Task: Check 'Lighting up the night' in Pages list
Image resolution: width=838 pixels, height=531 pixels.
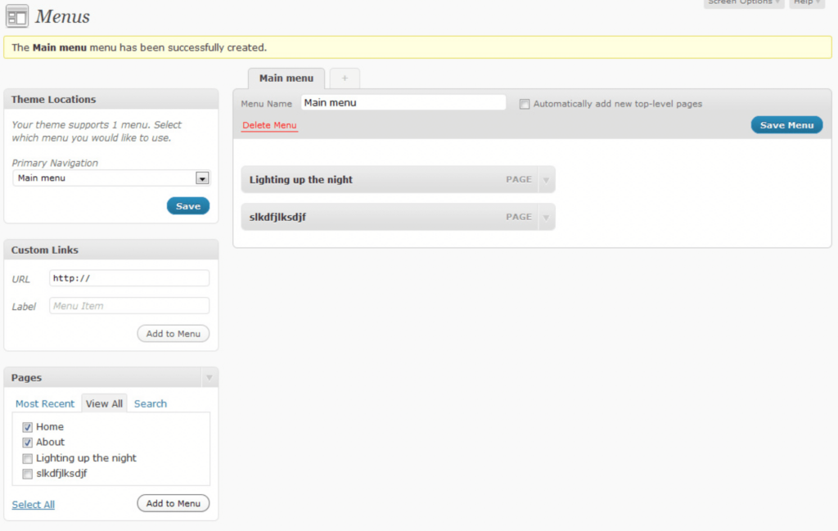Action: pyautogui.click(x=28, y=458)
